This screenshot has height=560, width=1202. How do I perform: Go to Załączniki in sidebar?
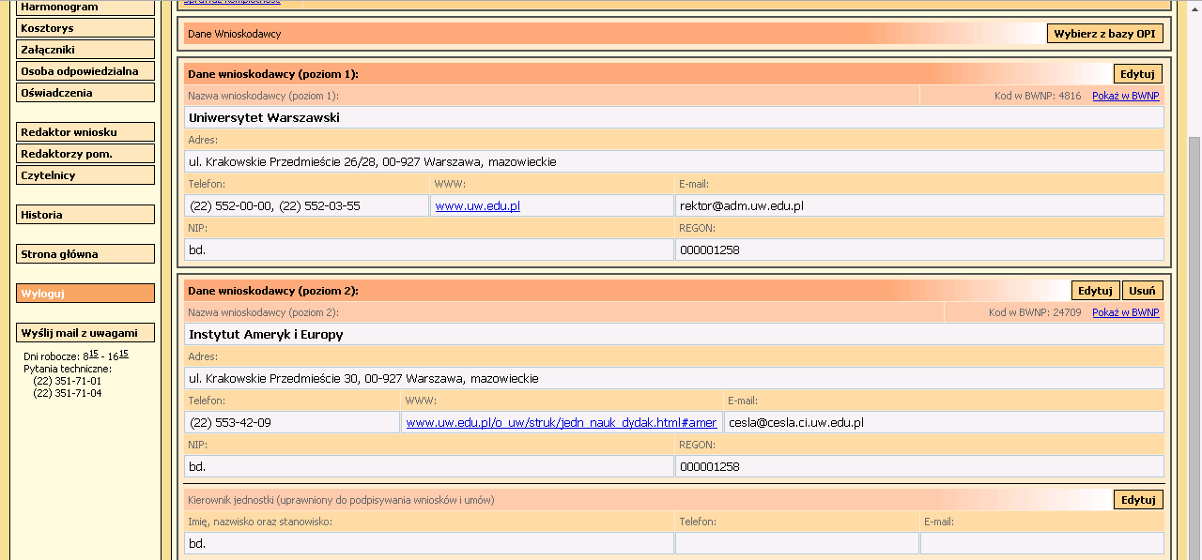click(85, 50)
